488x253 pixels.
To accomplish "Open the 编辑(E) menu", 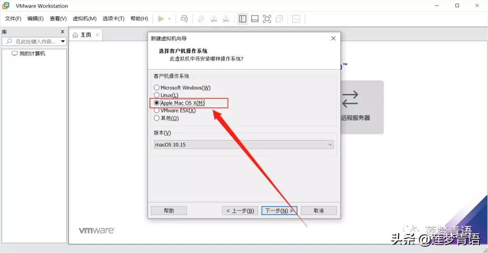I will [x=36, y=19].
